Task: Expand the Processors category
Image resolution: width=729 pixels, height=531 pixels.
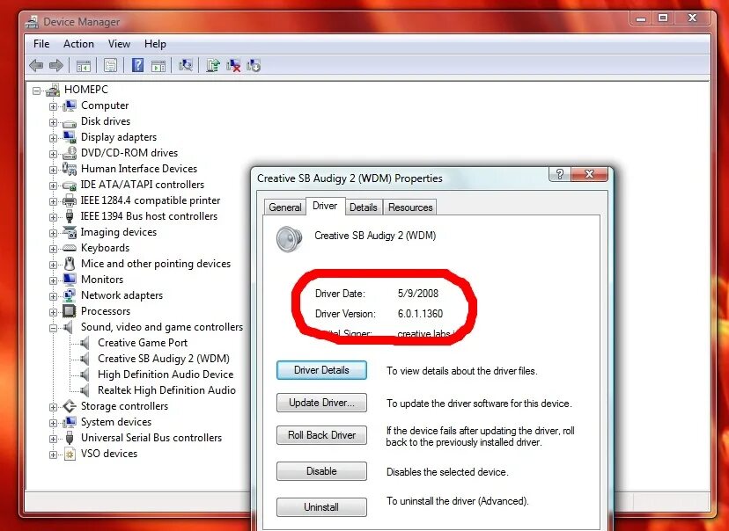Action: pos(53,312)
